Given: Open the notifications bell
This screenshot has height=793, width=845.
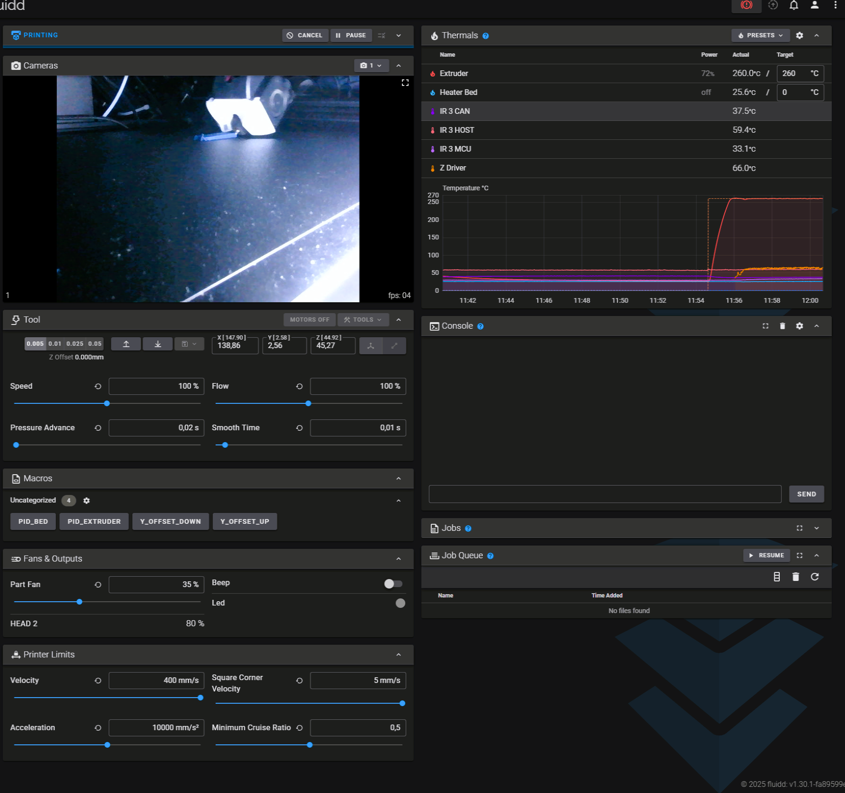Looking at the screenshot, I should (x=794, y=5).
